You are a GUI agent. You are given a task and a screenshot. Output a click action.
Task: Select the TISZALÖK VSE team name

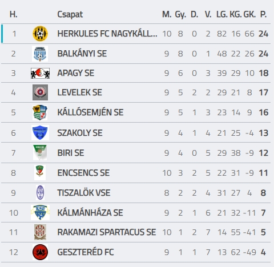[84, 193]
